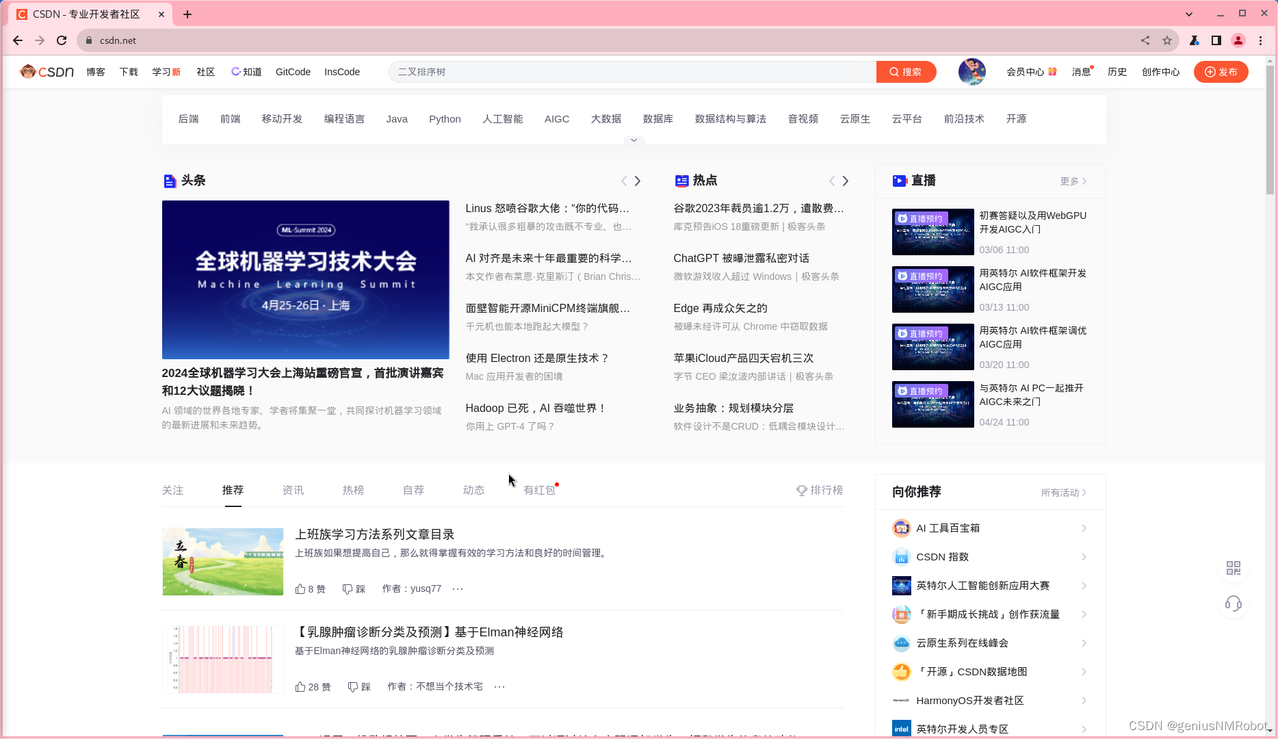Viewport: 1278px width, 739px height.
Task: Open the tab search dropdown chevron
Action: [x=1189, y=14]
